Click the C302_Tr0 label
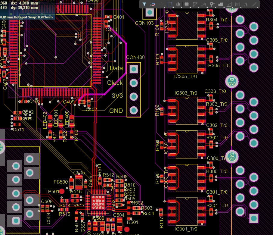This screenshot has width=273, height=235. [x=217, y=125]
